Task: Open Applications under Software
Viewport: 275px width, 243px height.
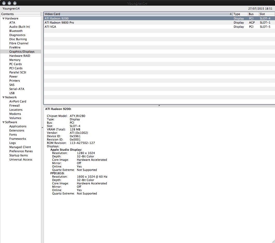Action: click(18, 126)
